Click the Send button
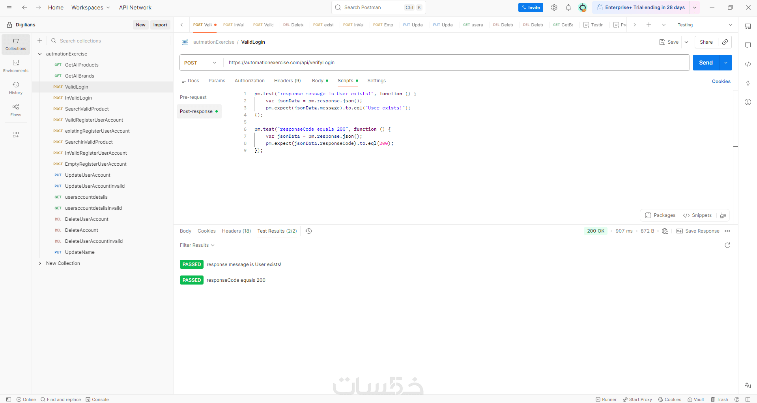 tap(706, 63)
